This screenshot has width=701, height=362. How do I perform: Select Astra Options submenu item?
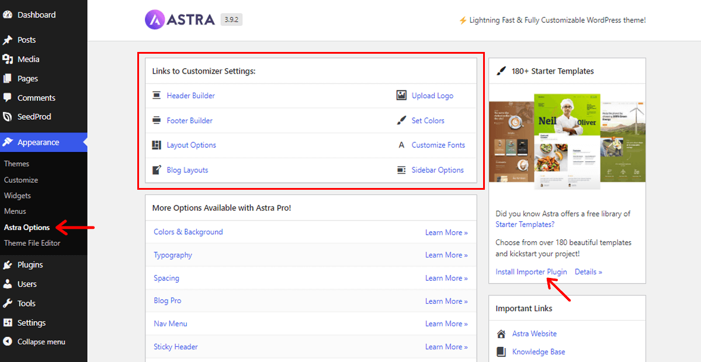tap(27, 227)
